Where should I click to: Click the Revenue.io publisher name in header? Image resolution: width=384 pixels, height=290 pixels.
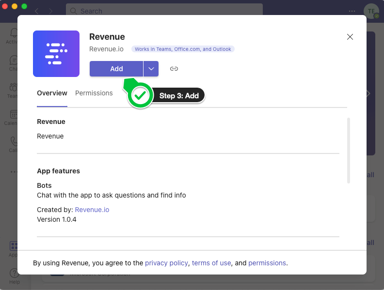(x=106, y=49)
